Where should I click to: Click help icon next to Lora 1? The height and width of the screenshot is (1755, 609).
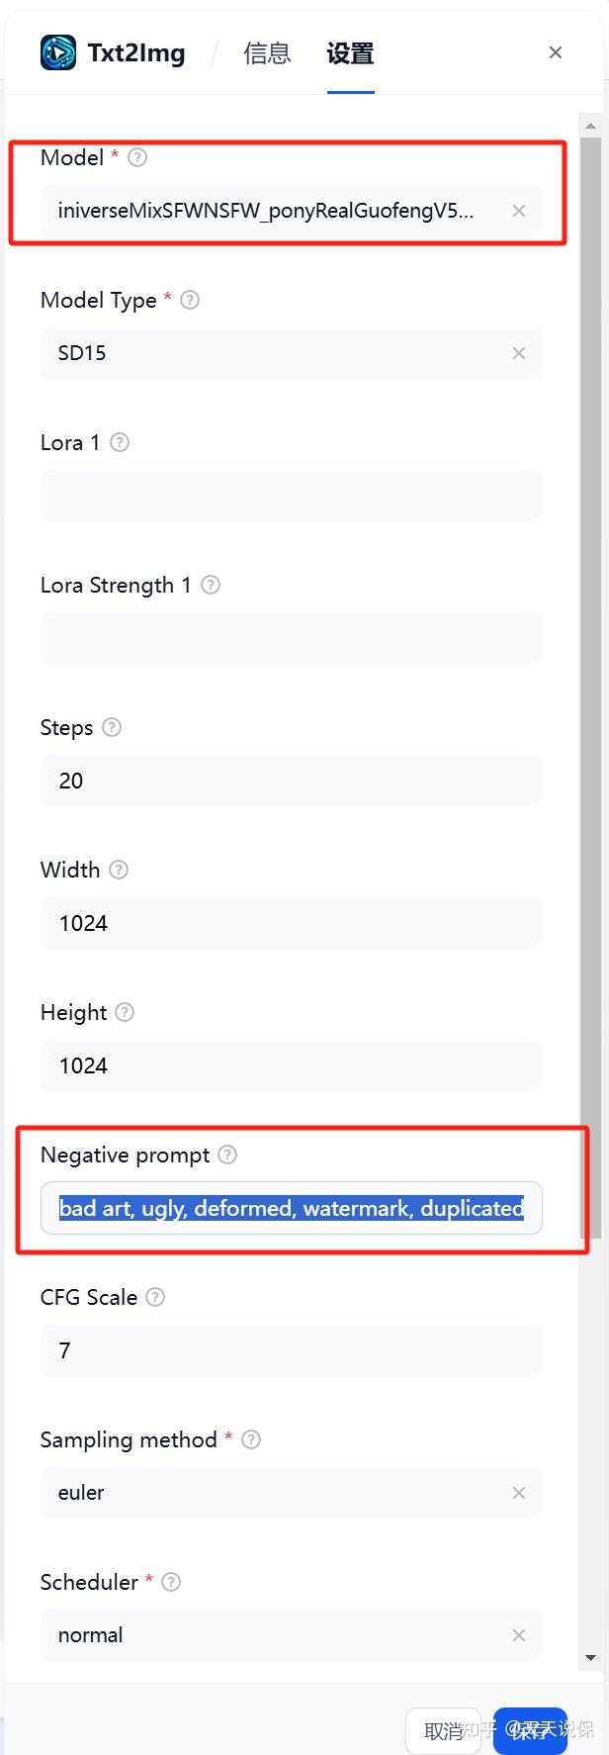pos(120,442)
